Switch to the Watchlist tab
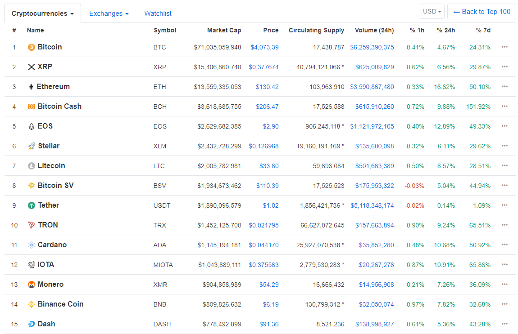This screenshot has height=334, width=518. 158,13
